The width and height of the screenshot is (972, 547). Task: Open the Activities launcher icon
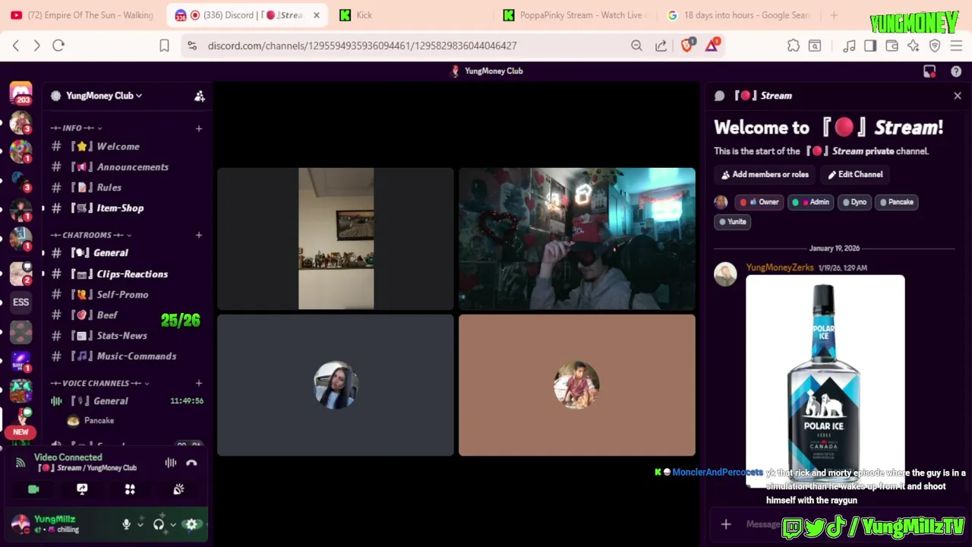[x=130, y=489]
